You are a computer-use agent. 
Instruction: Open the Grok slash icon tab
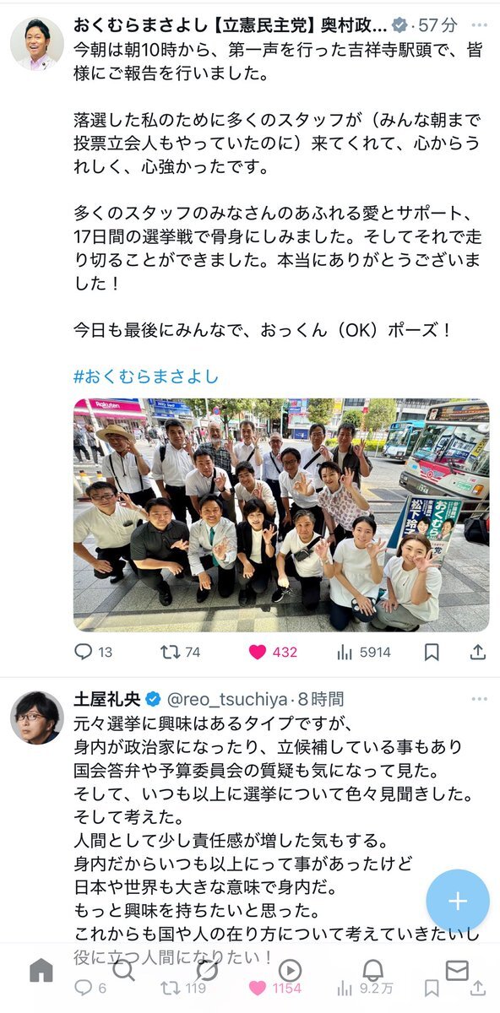pos(207,971)
